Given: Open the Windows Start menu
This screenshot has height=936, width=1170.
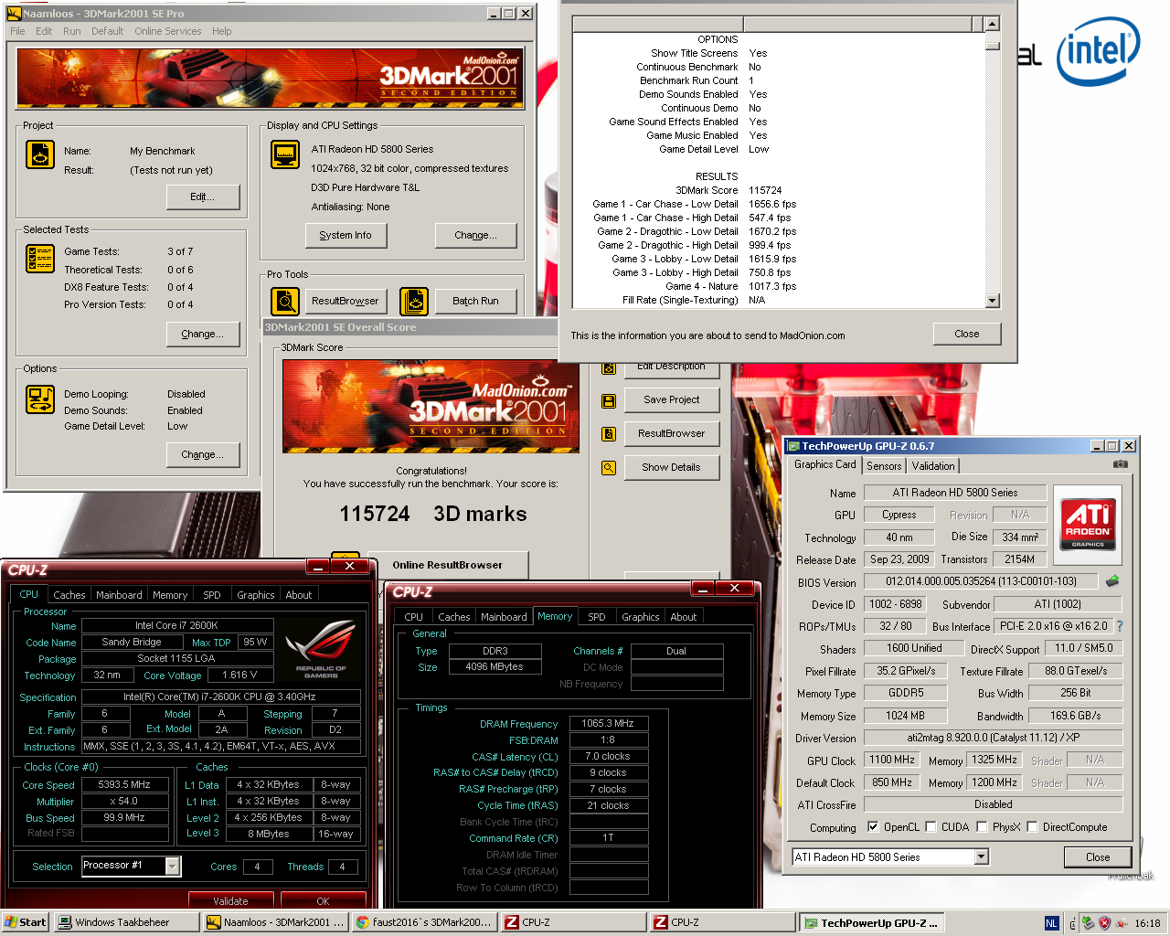Looking at the screenshot, I should (x=25, y=922).
